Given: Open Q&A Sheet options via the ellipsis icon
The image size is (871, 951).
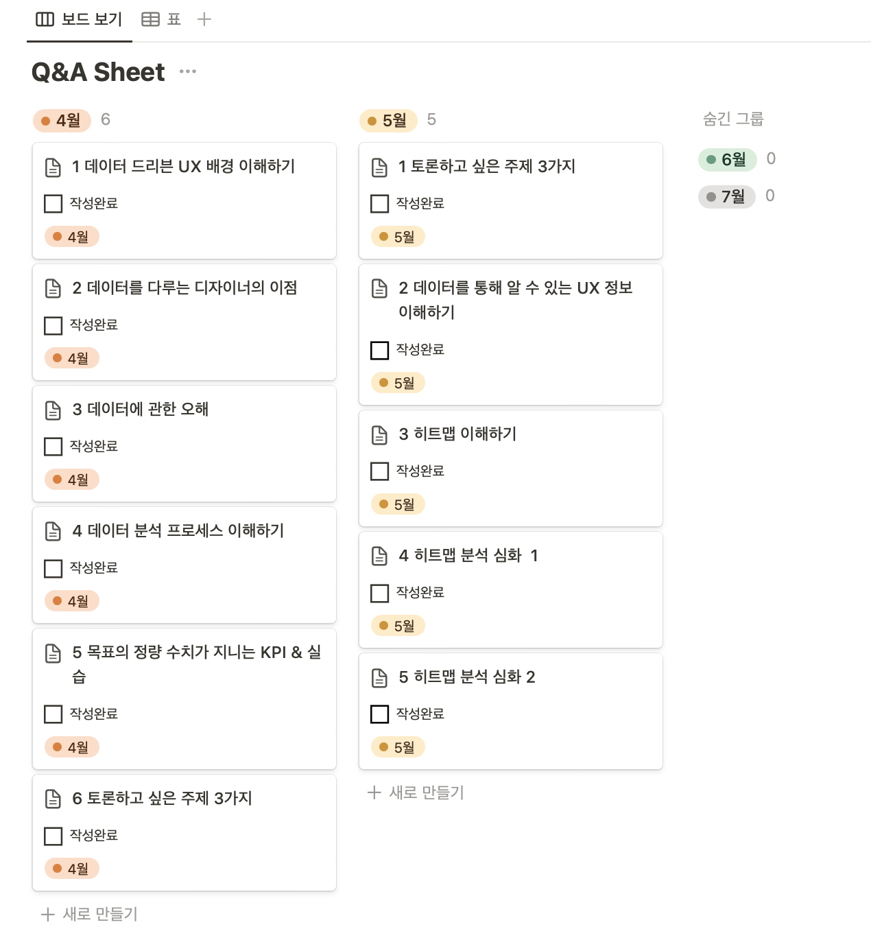Looking at the screenshot, I should click(x=187, y=71).
